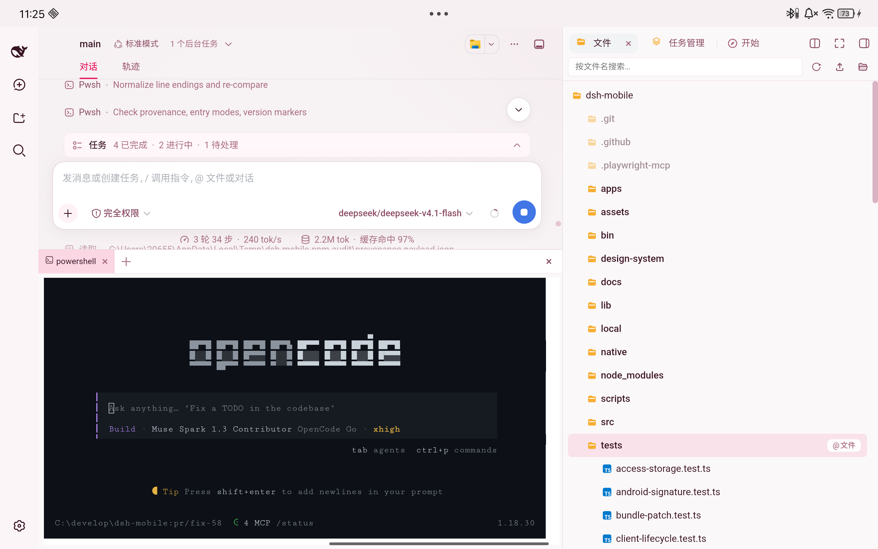Close the 文件 tab
The width and height of the screenshot is (878, 549).
(628, 44)
